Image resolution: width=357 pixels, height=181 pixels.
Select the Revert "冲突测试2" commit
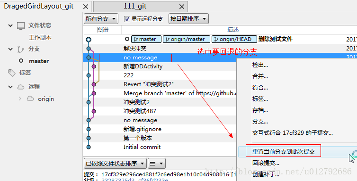coord(149,84)
